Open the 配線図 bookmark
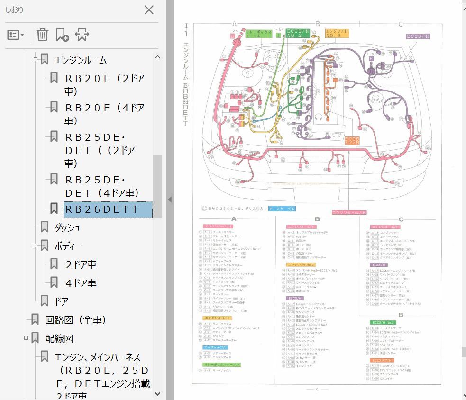Screen dimensions: 466x400 click(59, 338)
